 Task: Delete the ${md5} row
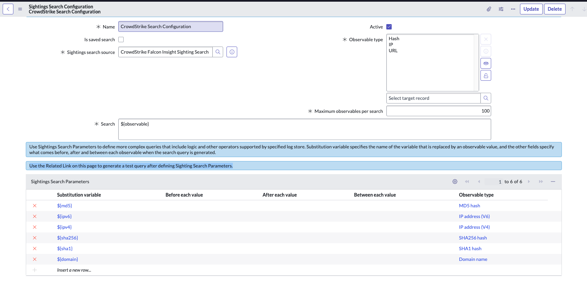(x=35, y=206)
